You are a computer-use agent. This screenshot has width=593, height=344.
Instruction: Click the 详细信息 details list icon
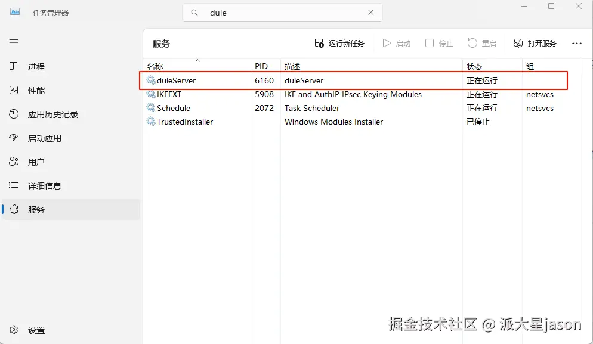(x=14, y=185)
